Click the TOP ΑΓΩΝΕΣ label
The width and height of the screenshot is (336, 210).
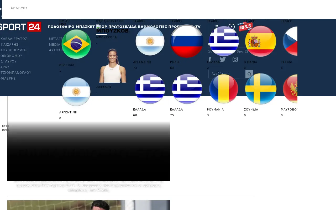[x=18, y=8]
